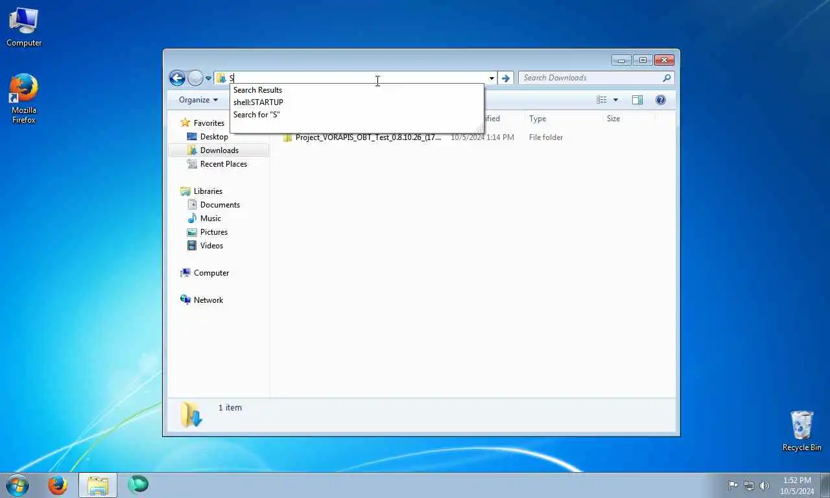Open the recent pages dropdown arrow
This screenshot has height=498, width=830.
coord(208,78)
